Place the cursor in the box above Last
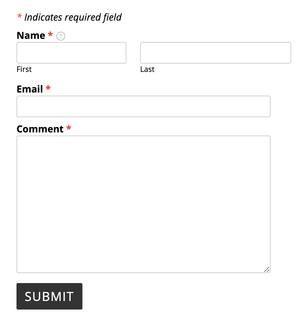 coord(216,53)
